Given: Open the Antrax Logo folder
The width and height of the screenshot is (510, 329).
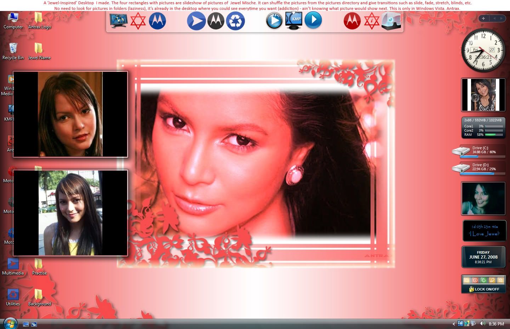Looking at the screenshot, I should [39, 21].
